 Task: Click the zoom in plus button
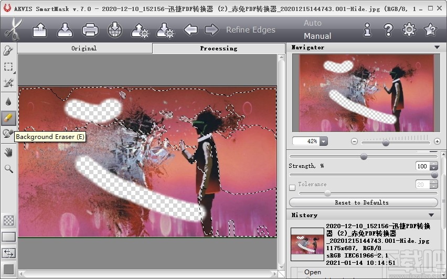click(437, 142)
